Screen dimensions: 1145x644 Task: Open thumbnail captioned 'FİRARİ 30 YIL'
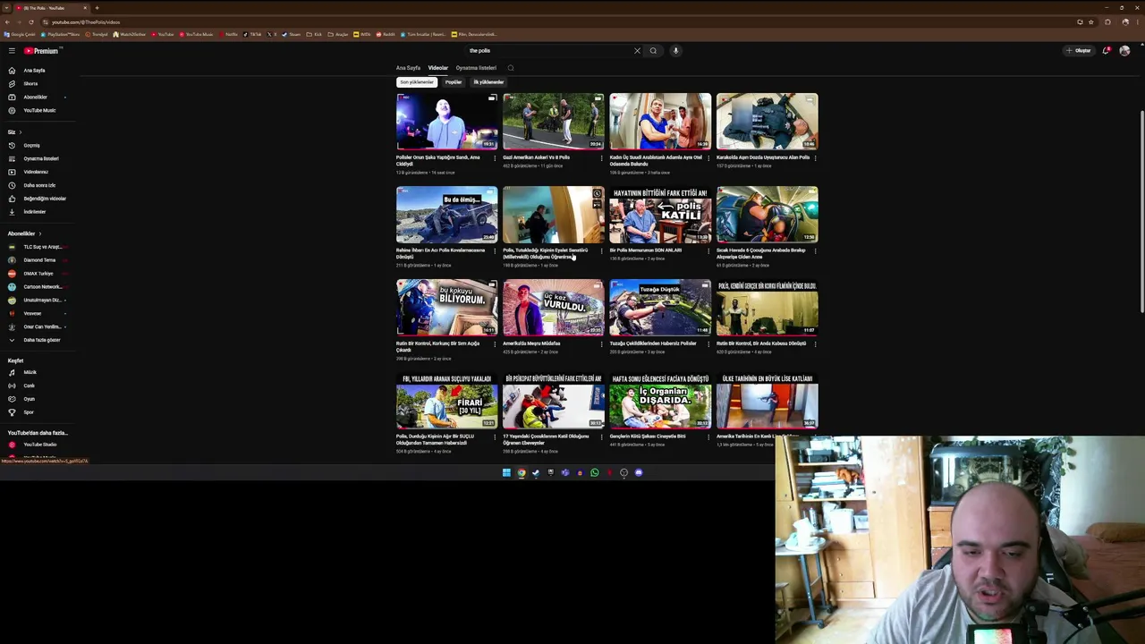click(x=446, y=401)
